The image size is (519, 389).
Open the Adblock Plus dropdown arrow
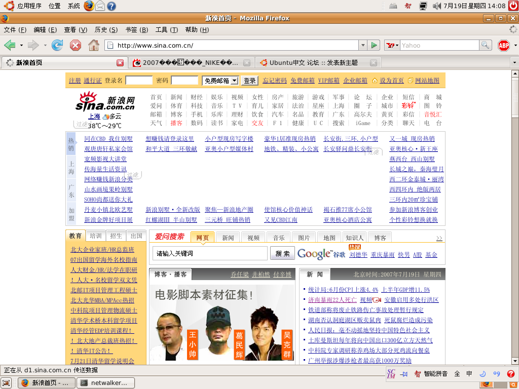pyautogui.click(x=515, y=45)
